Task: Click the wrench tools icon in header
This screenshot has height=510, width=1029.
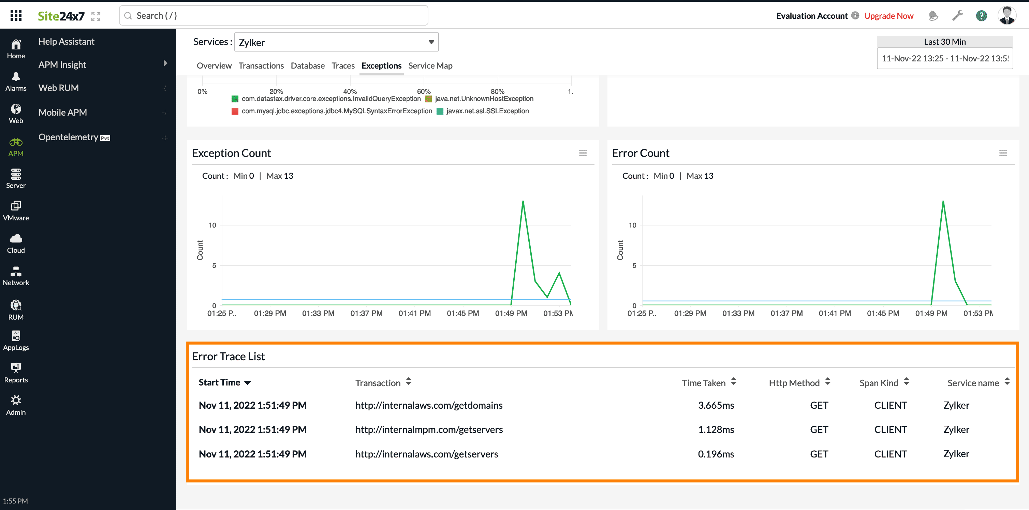Action: pos(957,16)
